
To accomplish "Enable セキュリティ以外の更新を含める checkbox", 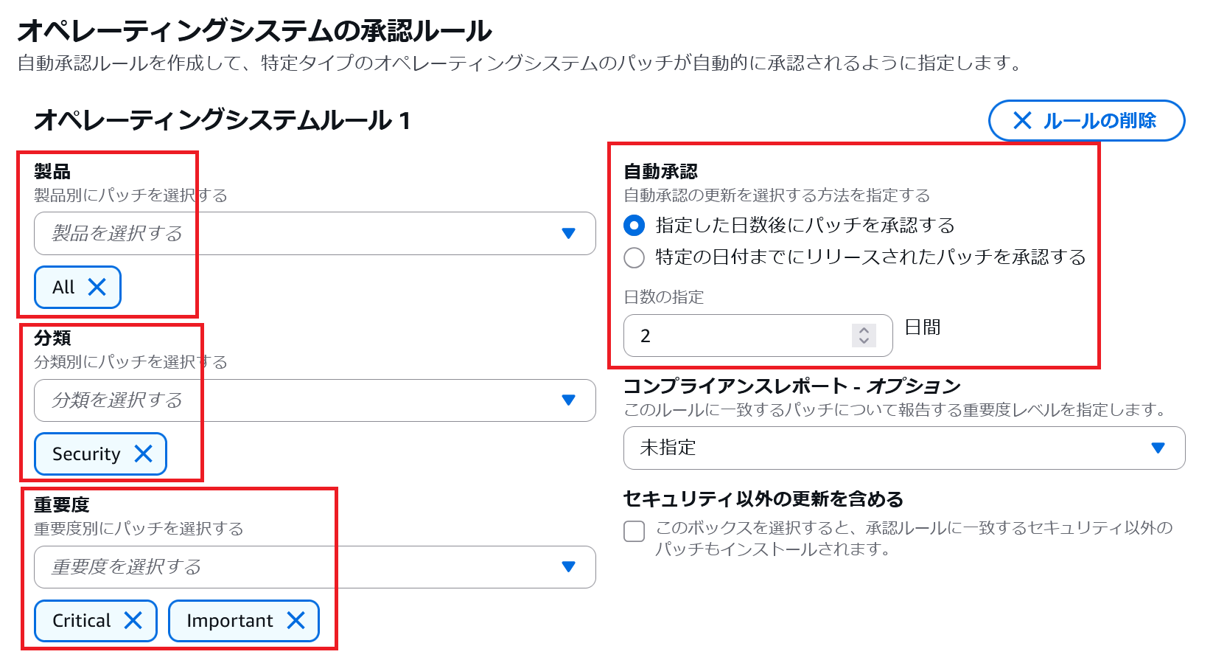I will pyautogui.click(x=635, y=531).
